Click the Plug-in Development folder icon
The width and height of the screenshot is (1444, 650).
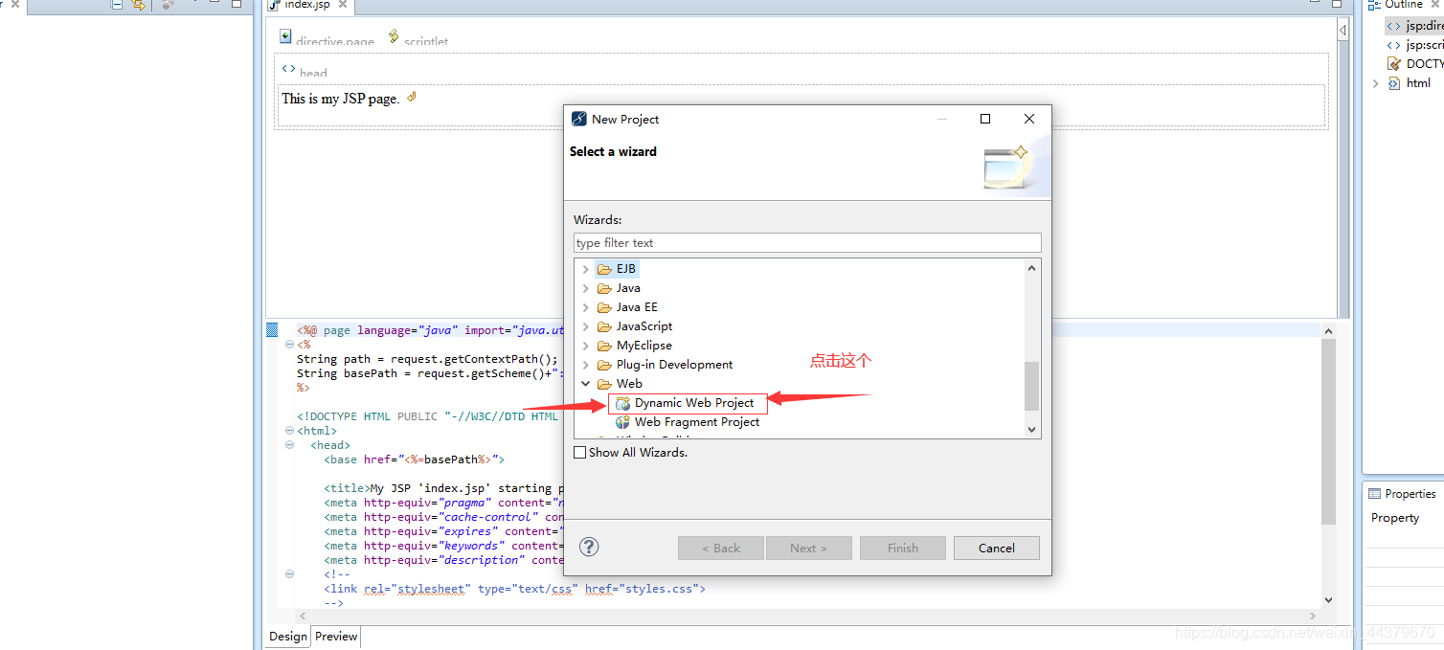(604, 365)
